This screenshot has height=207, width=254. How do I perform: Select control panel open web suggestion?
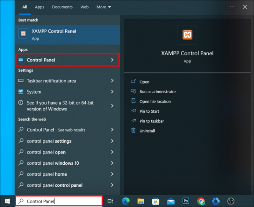coord(67,152)
